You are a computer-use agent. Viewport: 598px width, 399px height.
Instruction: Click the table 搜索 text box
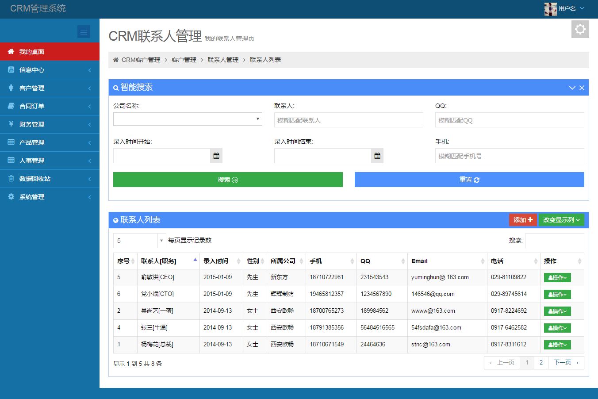coord(554,241)
